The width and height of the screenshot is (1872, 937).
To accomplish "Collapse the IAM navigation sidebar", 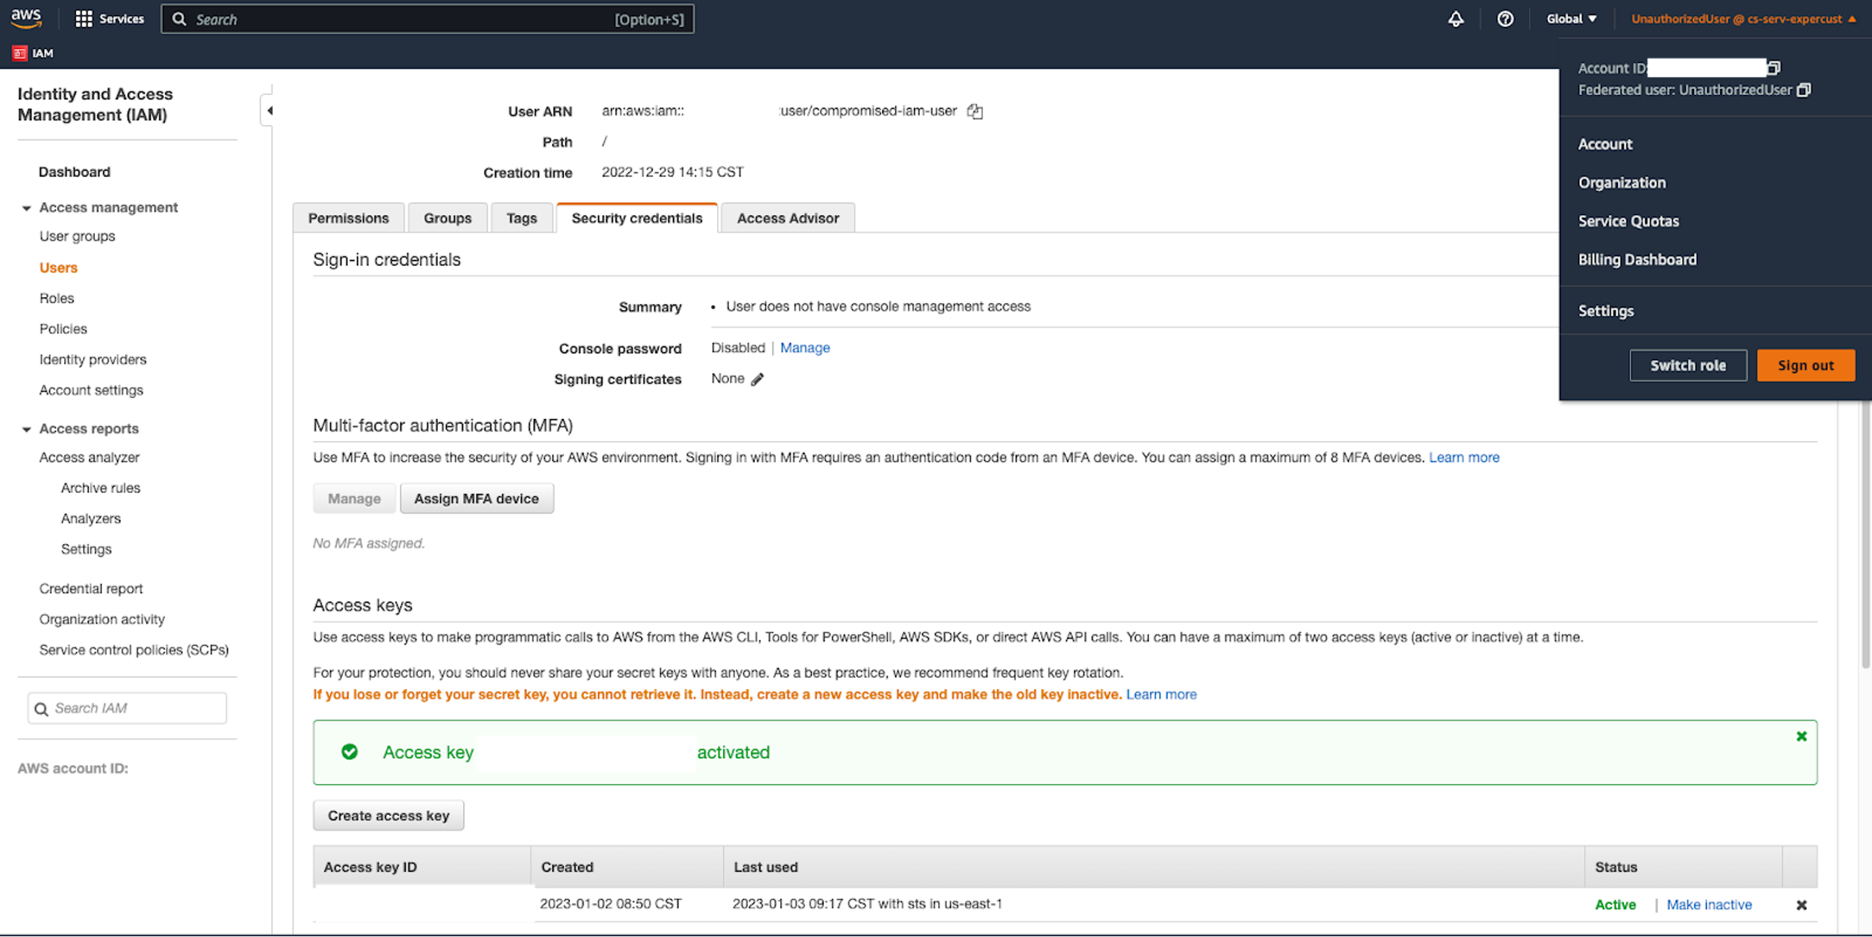I will pos(268,111).
